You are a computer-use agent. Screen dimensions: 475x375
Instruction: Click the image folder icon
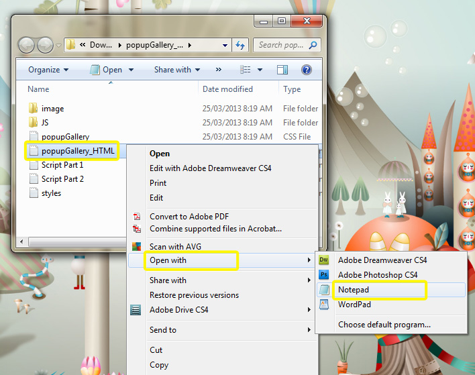34,108
